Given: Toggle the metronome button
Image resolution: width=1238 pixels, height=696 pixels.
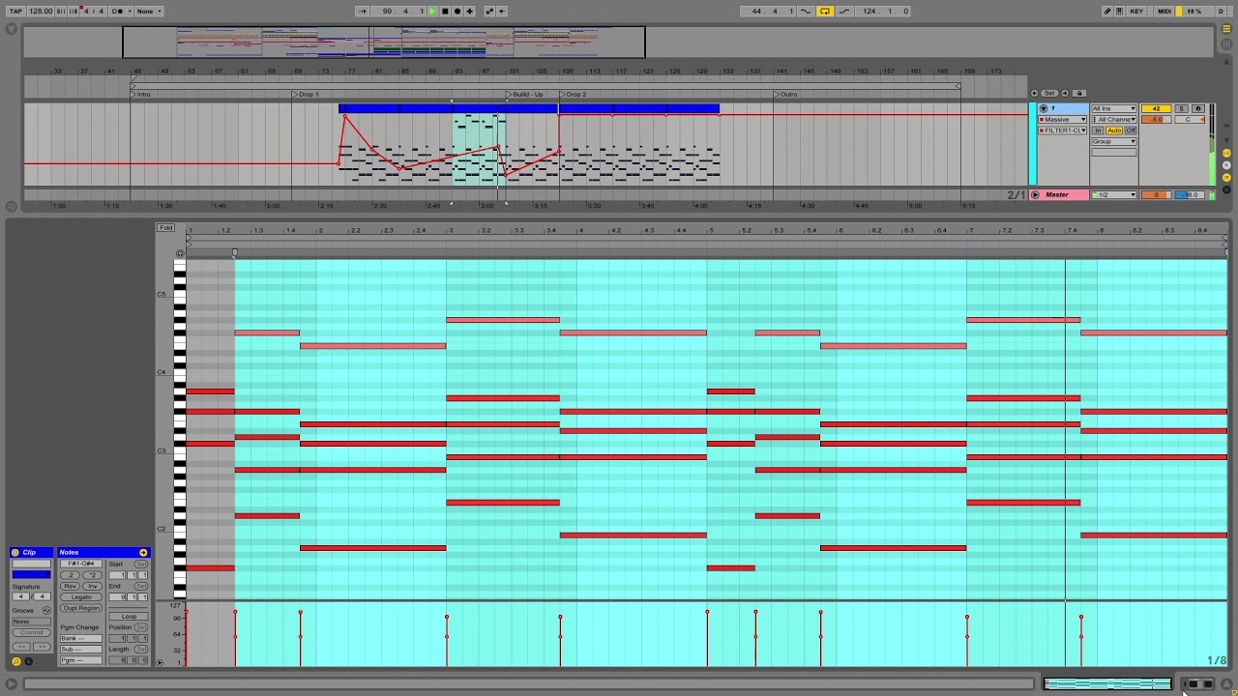Looking at the screenshot, I should (120, 11).
